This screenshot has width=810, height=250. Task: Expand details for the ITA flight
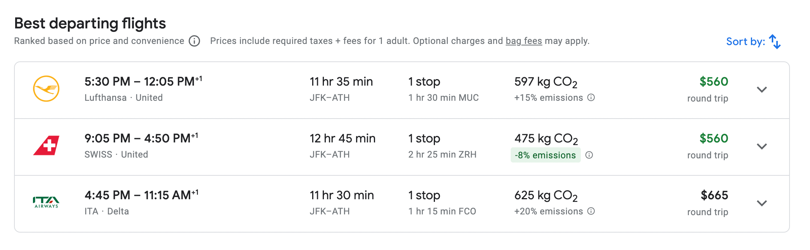pyautogui.click(x=762, y=203)
